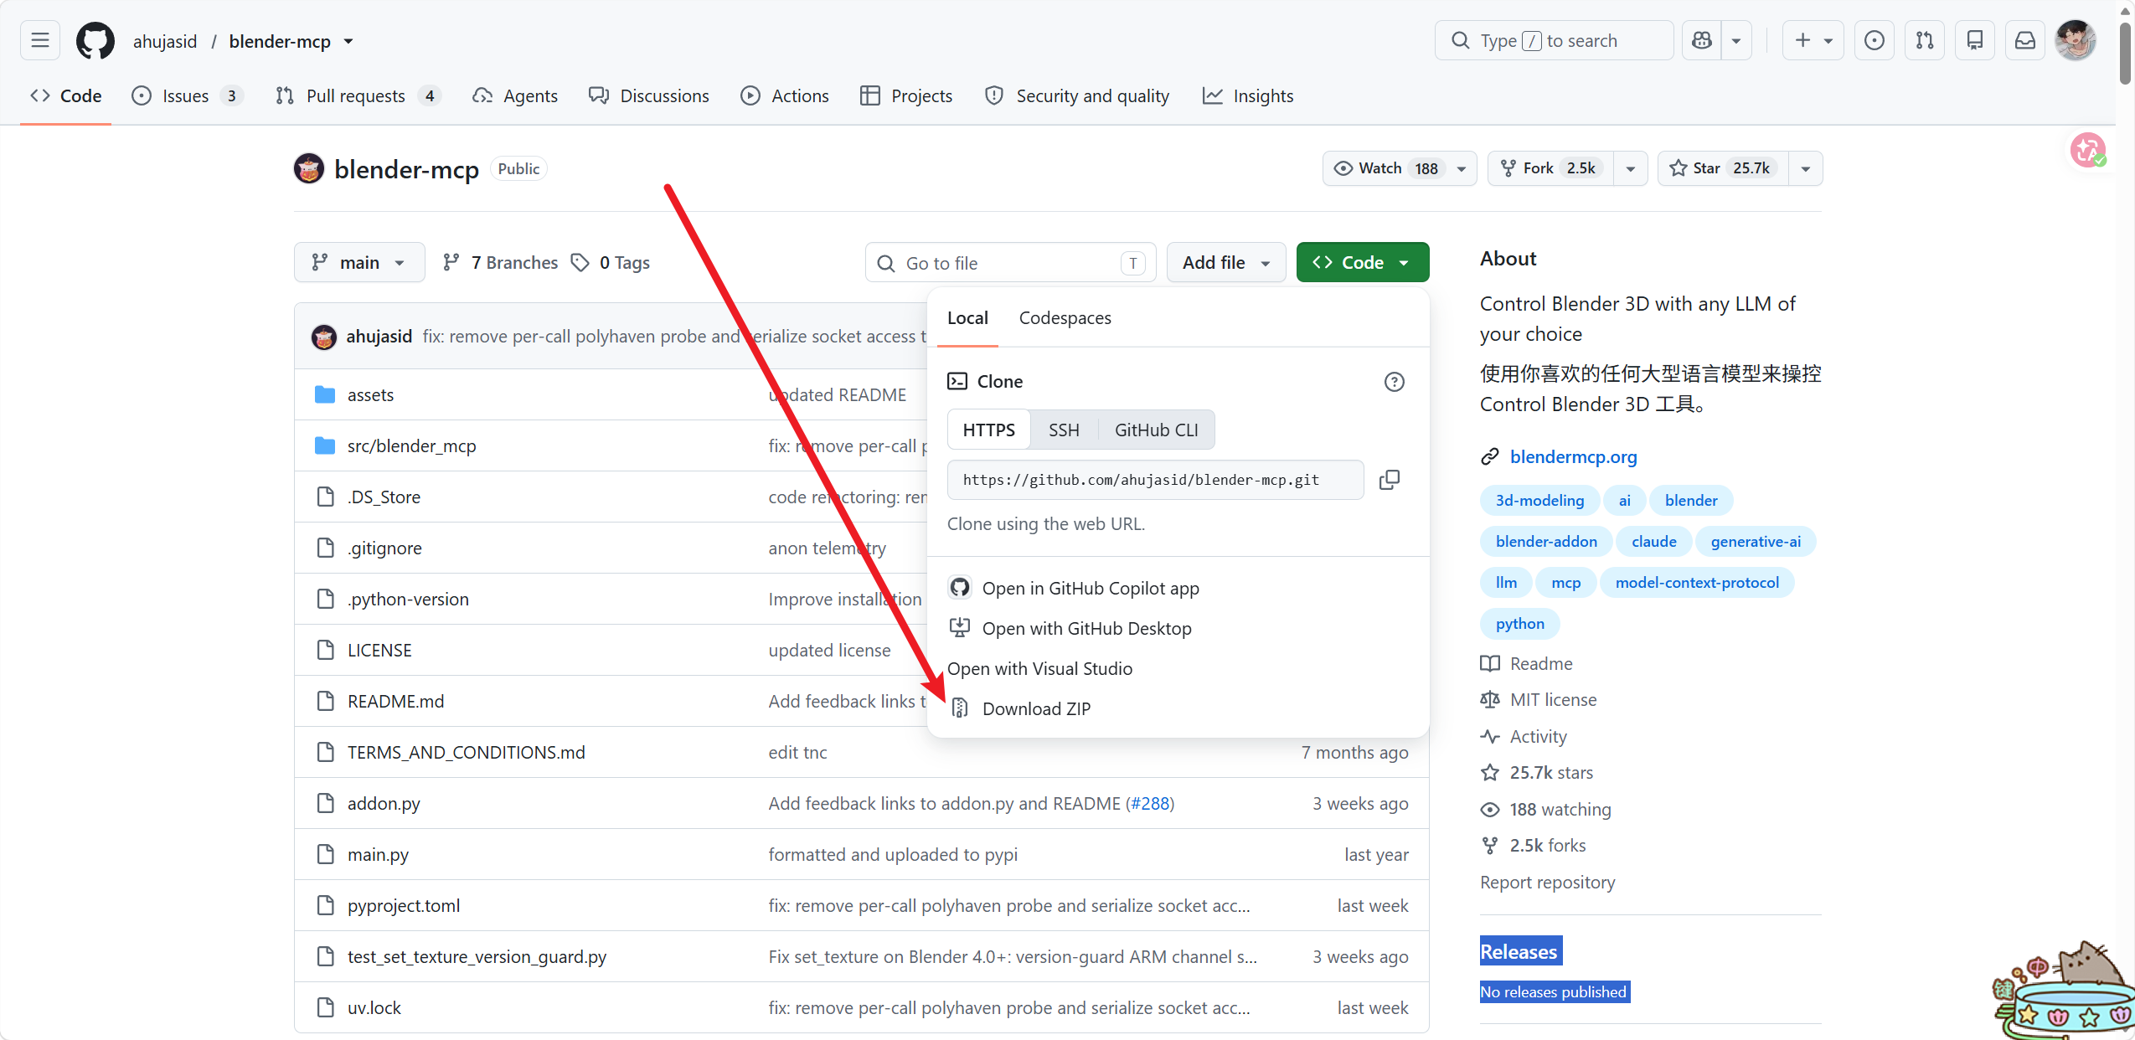Open the Discussions tab
Screen dimensions: 2135x1040
pos(649,96)
